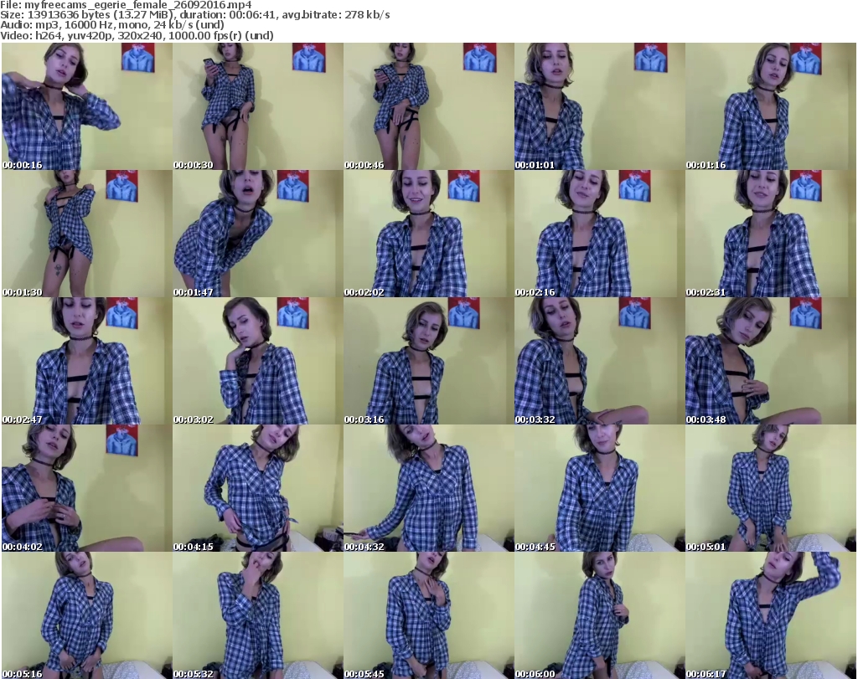Screen dimensions: 858x679
Task: Open the thumbnail stamped 00:05:16
Action: coord(87,615)
